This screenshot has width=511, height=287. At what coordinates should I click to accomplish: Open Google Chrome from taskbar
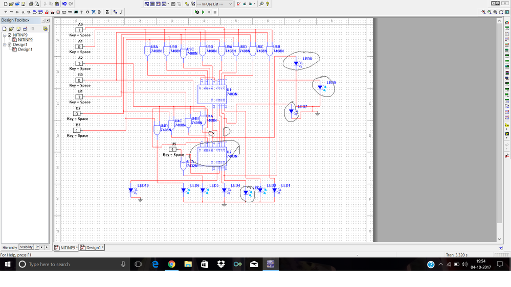click(x=171, y=264)
